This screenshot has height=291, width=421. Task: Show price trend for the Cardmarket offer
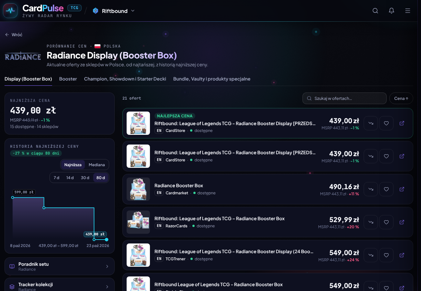371,189
